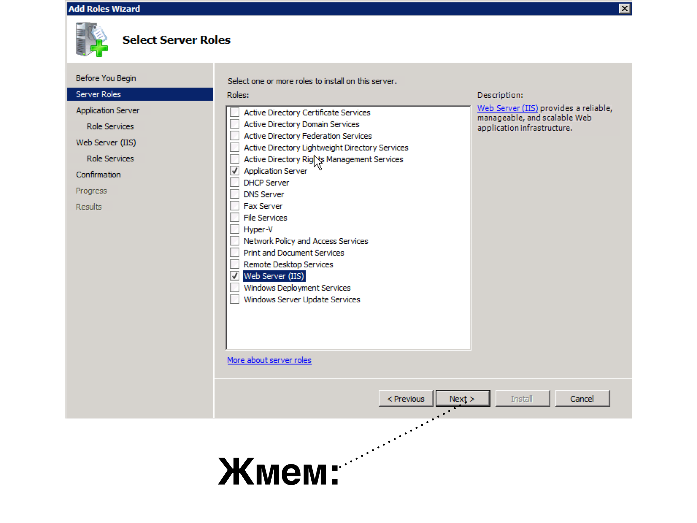This screenshot has width=697, height=523.
Task: Enable the DNS Server role checkbox
Action: pos(234,194)
